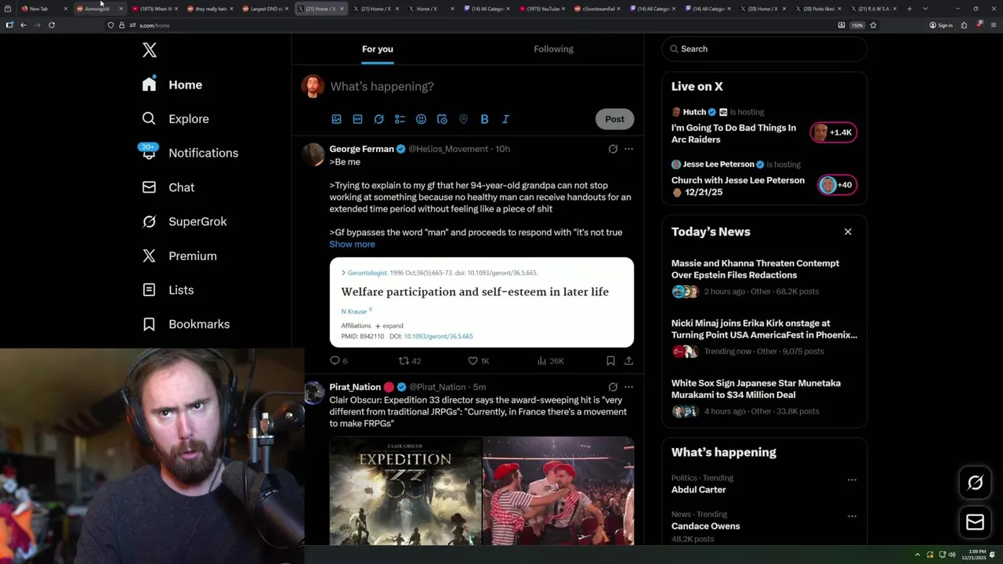Tag location in composer
Screen dimensions: 1003x564
click(x=463, y=119)
